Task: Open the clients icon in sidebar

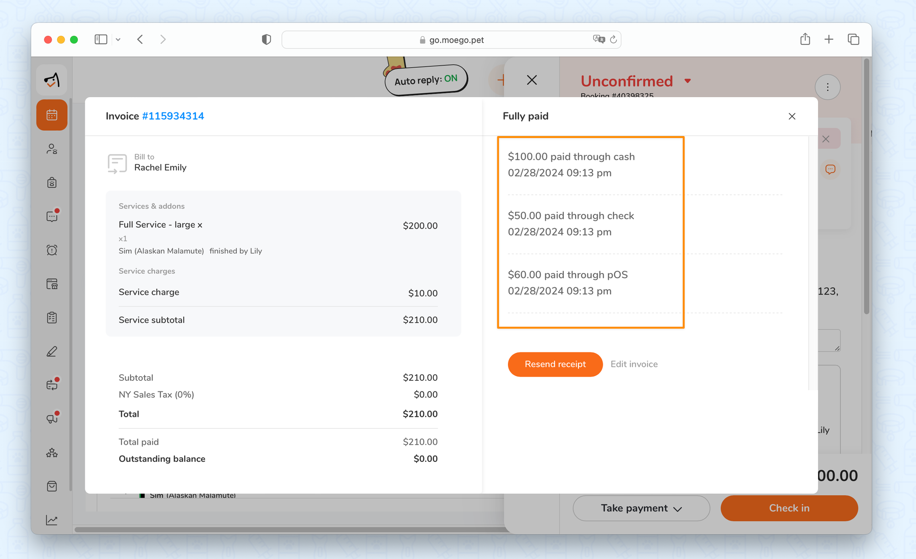Action: point(52,149)
